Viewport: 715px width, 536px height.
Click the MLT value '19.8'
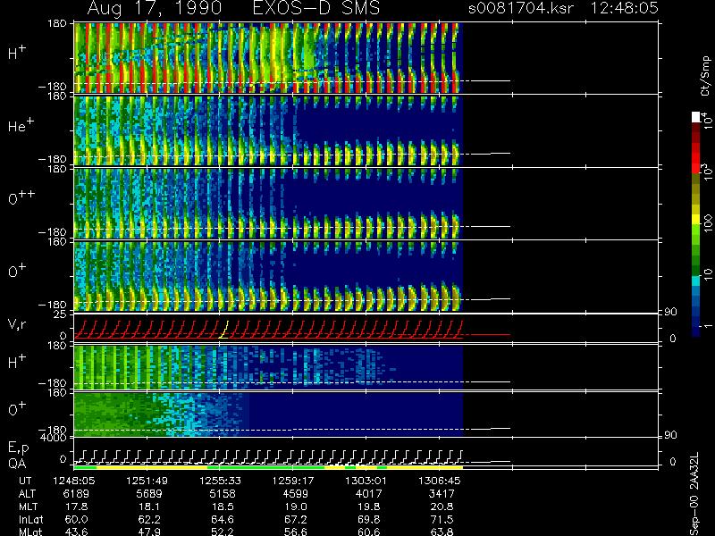pos(368,507)
